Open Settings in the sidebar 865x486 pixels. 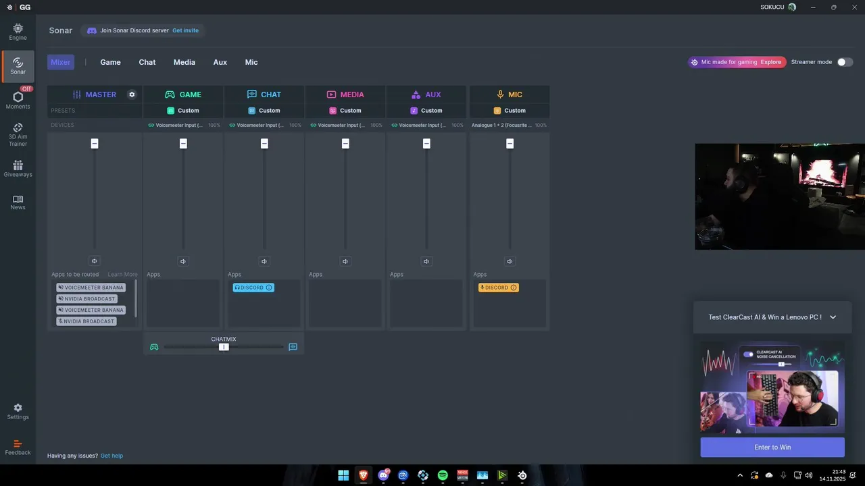18,412
